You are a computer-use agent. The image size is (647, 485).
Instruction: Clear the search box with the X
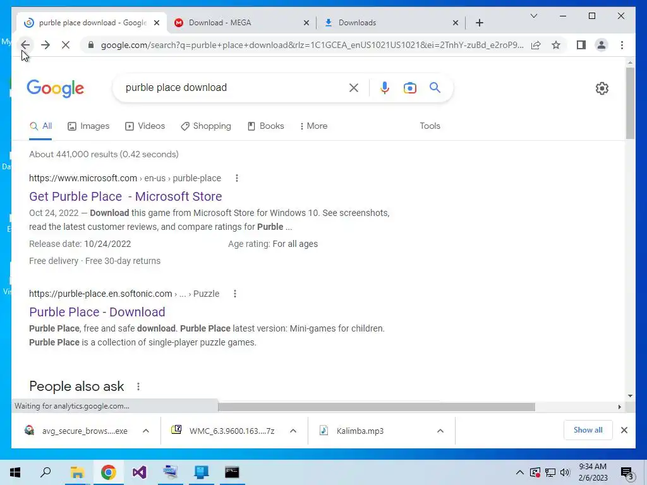coord(354,87)
